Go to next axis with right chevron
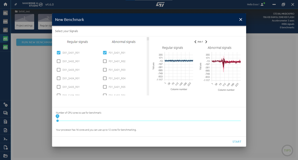 [x=206, y=42]
